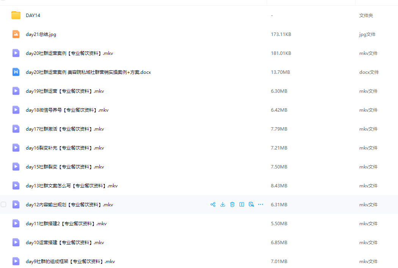
Task: Click the share icon for day12内容输出规划
Action: click(x=213, y=204)
